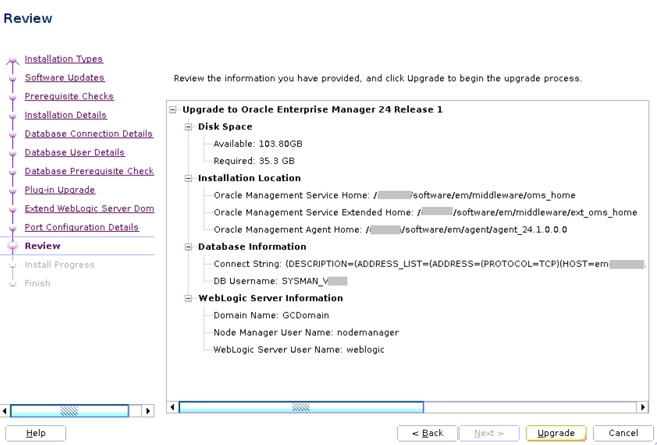Select the DB Username row
Viewport: 657px width, 445px height.
pos(280,281)
